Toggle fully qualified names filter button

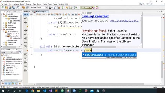[20, 84]
